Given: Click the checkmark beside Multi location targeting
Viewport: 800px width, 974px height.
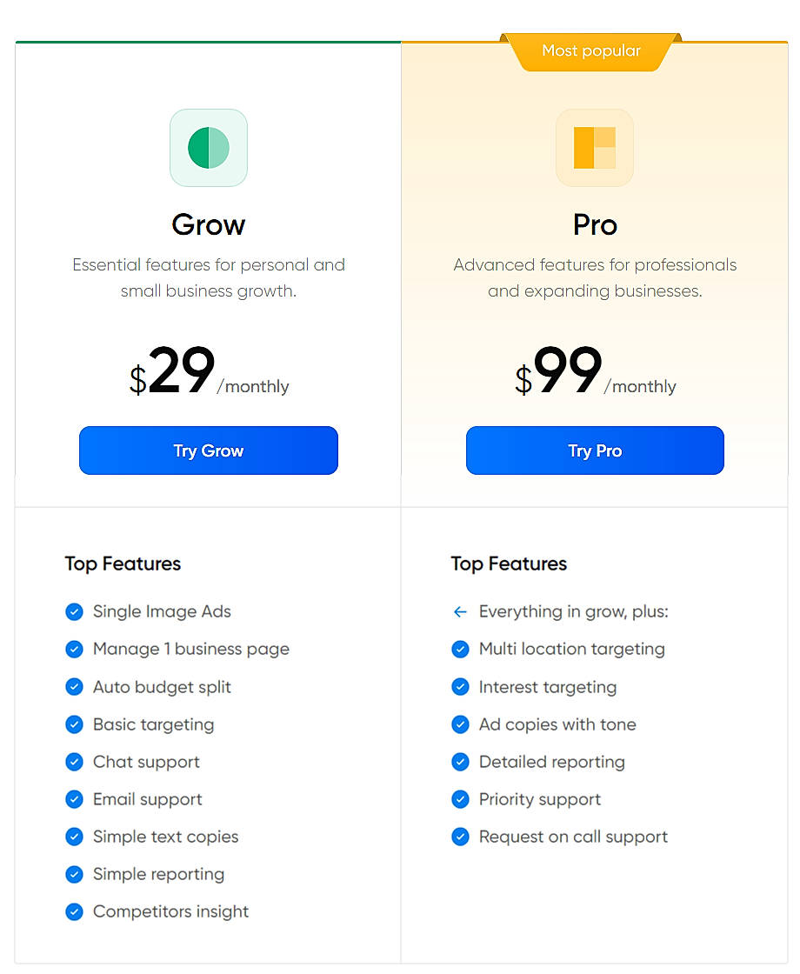Looking at the screenshot, I should click(461, 649).
